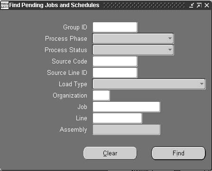212x171 pixels.
Task: Expand the Process Phase dropdown list
Action: click(170, 38)
